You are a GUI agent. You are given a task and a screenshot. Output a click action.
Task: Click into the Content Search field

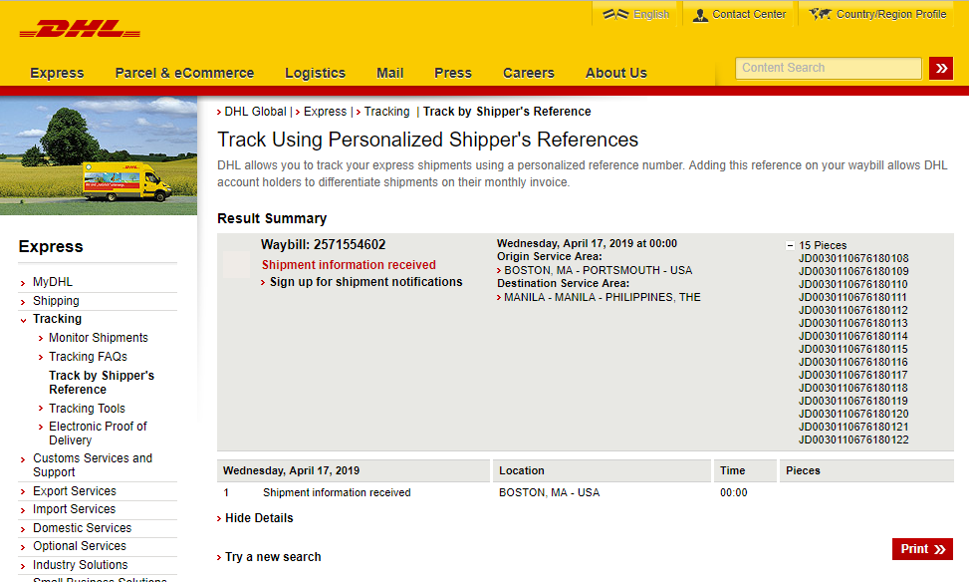[x=829, y=68]
